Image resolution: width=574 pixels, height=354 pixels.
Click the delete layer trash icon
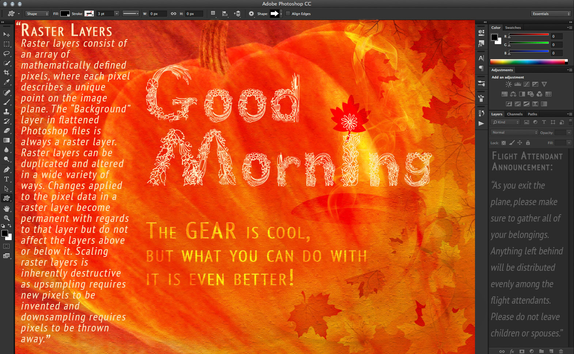[x=561, y=351]
